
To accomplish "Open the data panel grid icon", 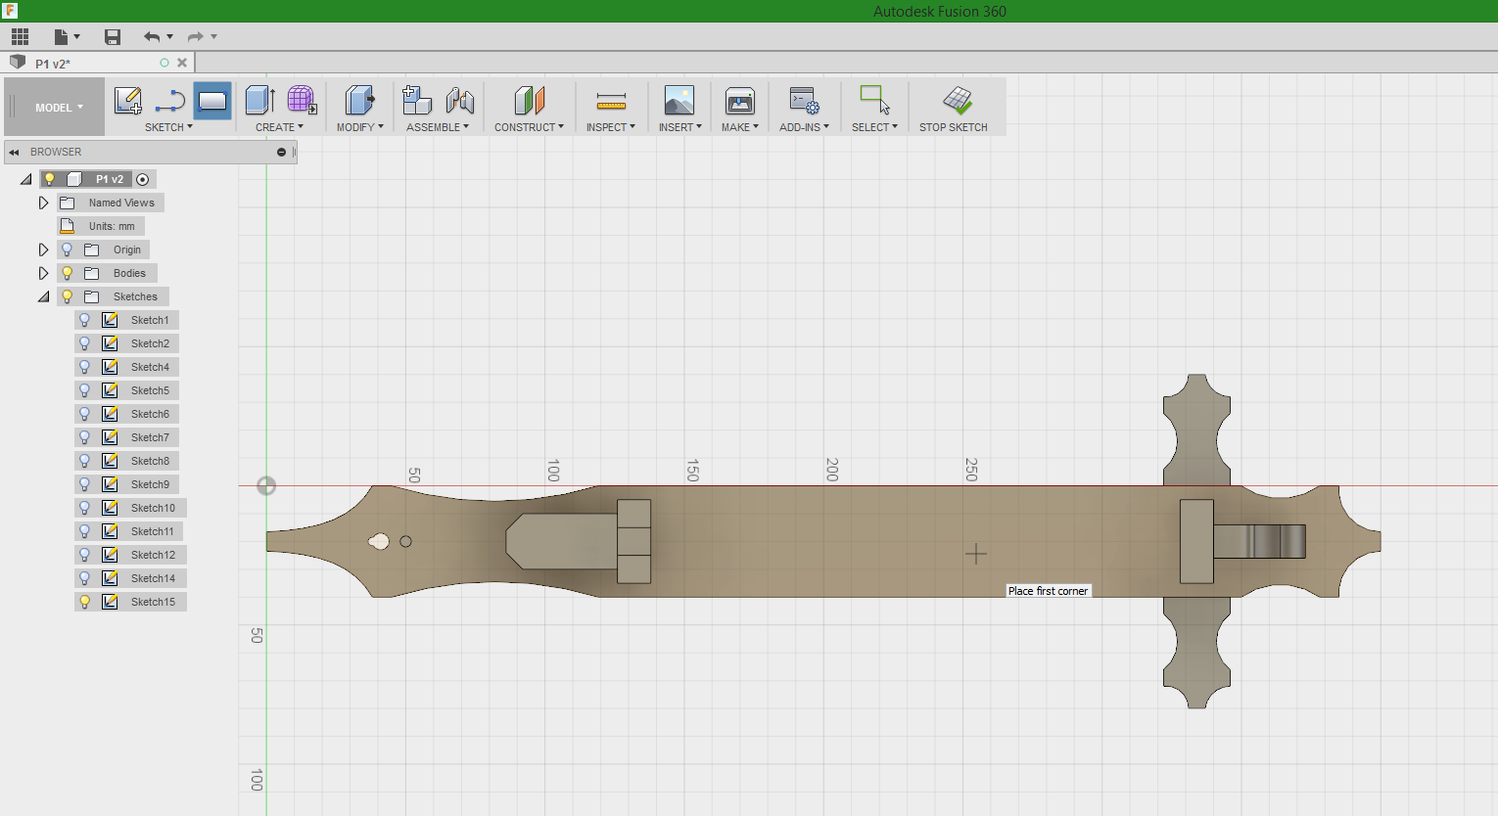I will click(21, 37).
